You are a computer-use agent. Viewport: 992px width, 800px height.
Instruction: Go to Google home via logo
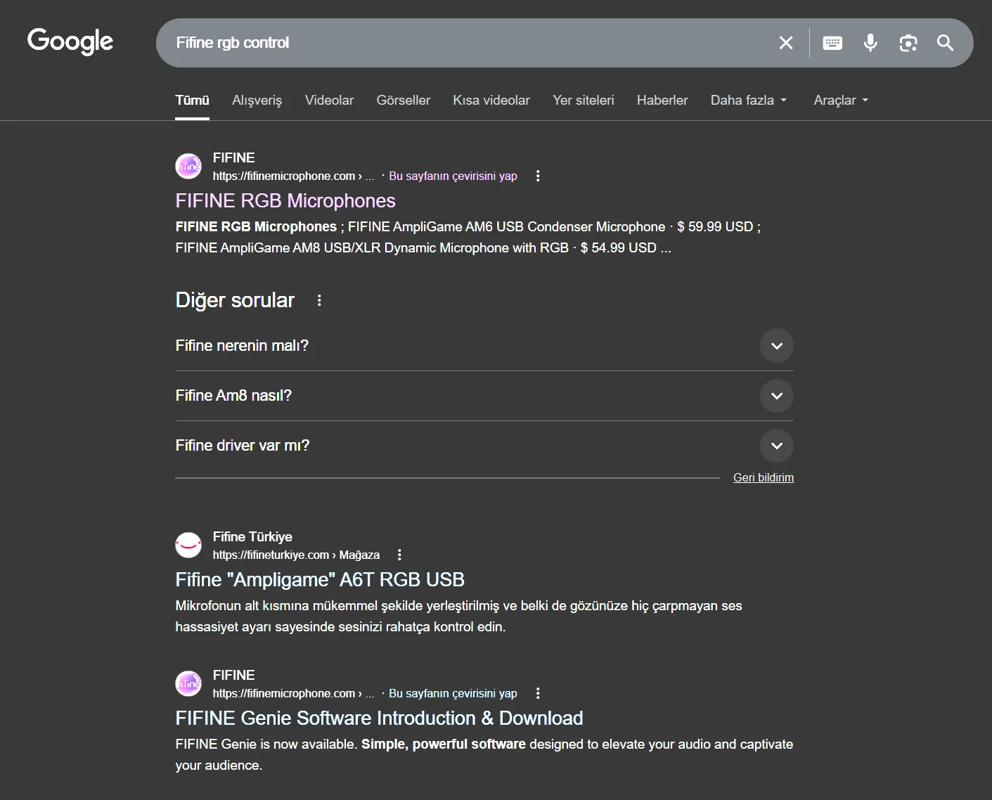pyautogui.click(x=70, y=41)
